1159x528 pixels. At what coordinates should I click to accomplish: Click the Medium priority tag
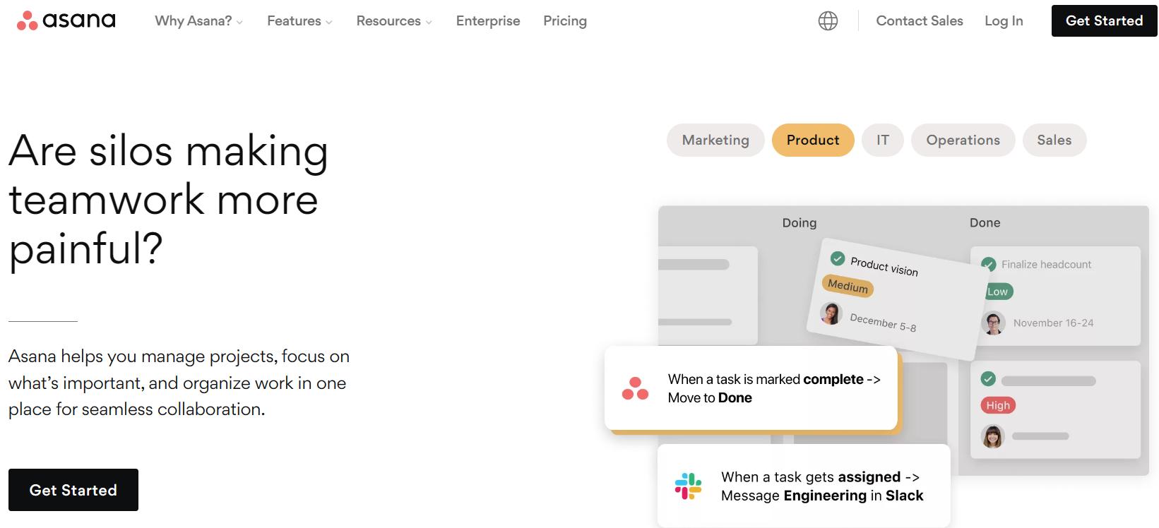click(848, 287)
